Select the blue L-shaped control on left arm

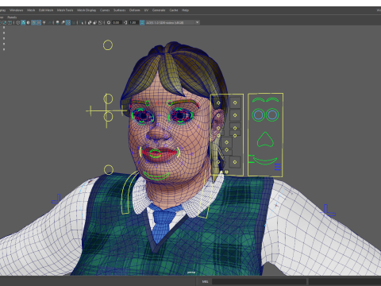pos(56,199)
